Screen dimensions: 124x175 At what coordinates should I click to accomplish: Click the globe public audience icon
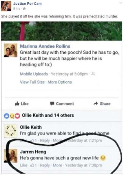click(x=24, y=9)
